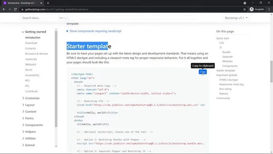Jump to Bundle in page contents
The image size is (273, 154).
coord(227,52)
